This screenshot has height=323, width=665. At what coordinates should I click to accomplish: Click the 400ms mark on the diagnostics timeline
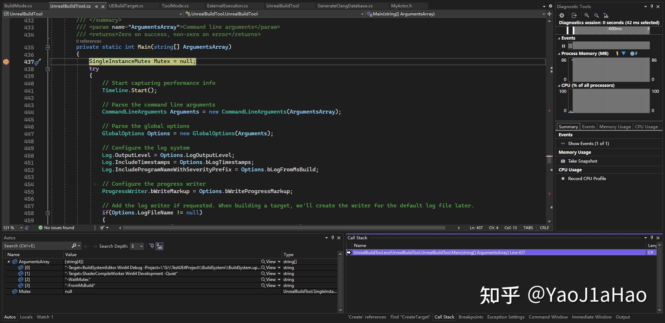click(x=615, y=29)
